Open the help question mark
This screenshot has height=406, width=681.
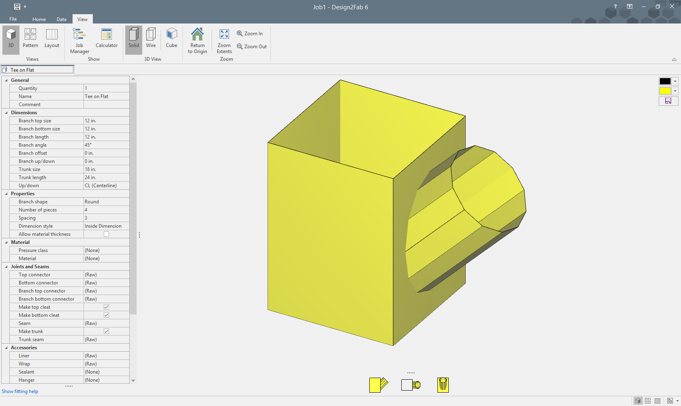(615, 6)
